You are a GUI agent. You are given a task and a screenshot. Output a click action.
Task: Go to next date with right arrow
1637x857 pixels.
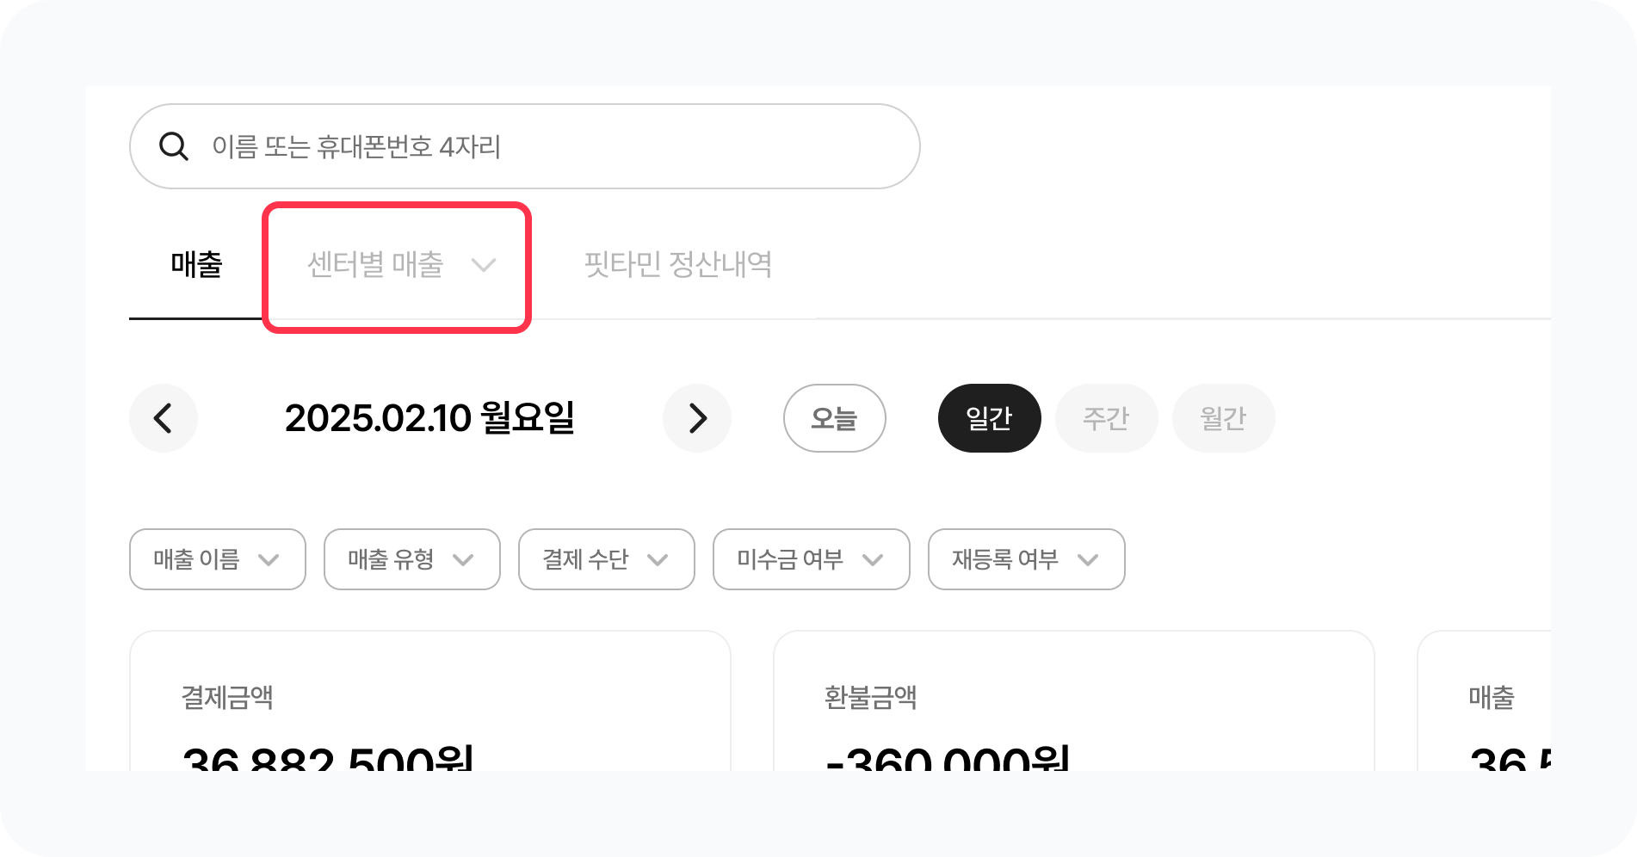(697, 418)
